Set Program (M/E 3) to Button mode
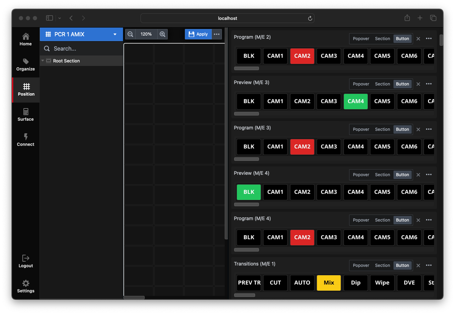This screenshot has height=314, width=455. point(403,129)
